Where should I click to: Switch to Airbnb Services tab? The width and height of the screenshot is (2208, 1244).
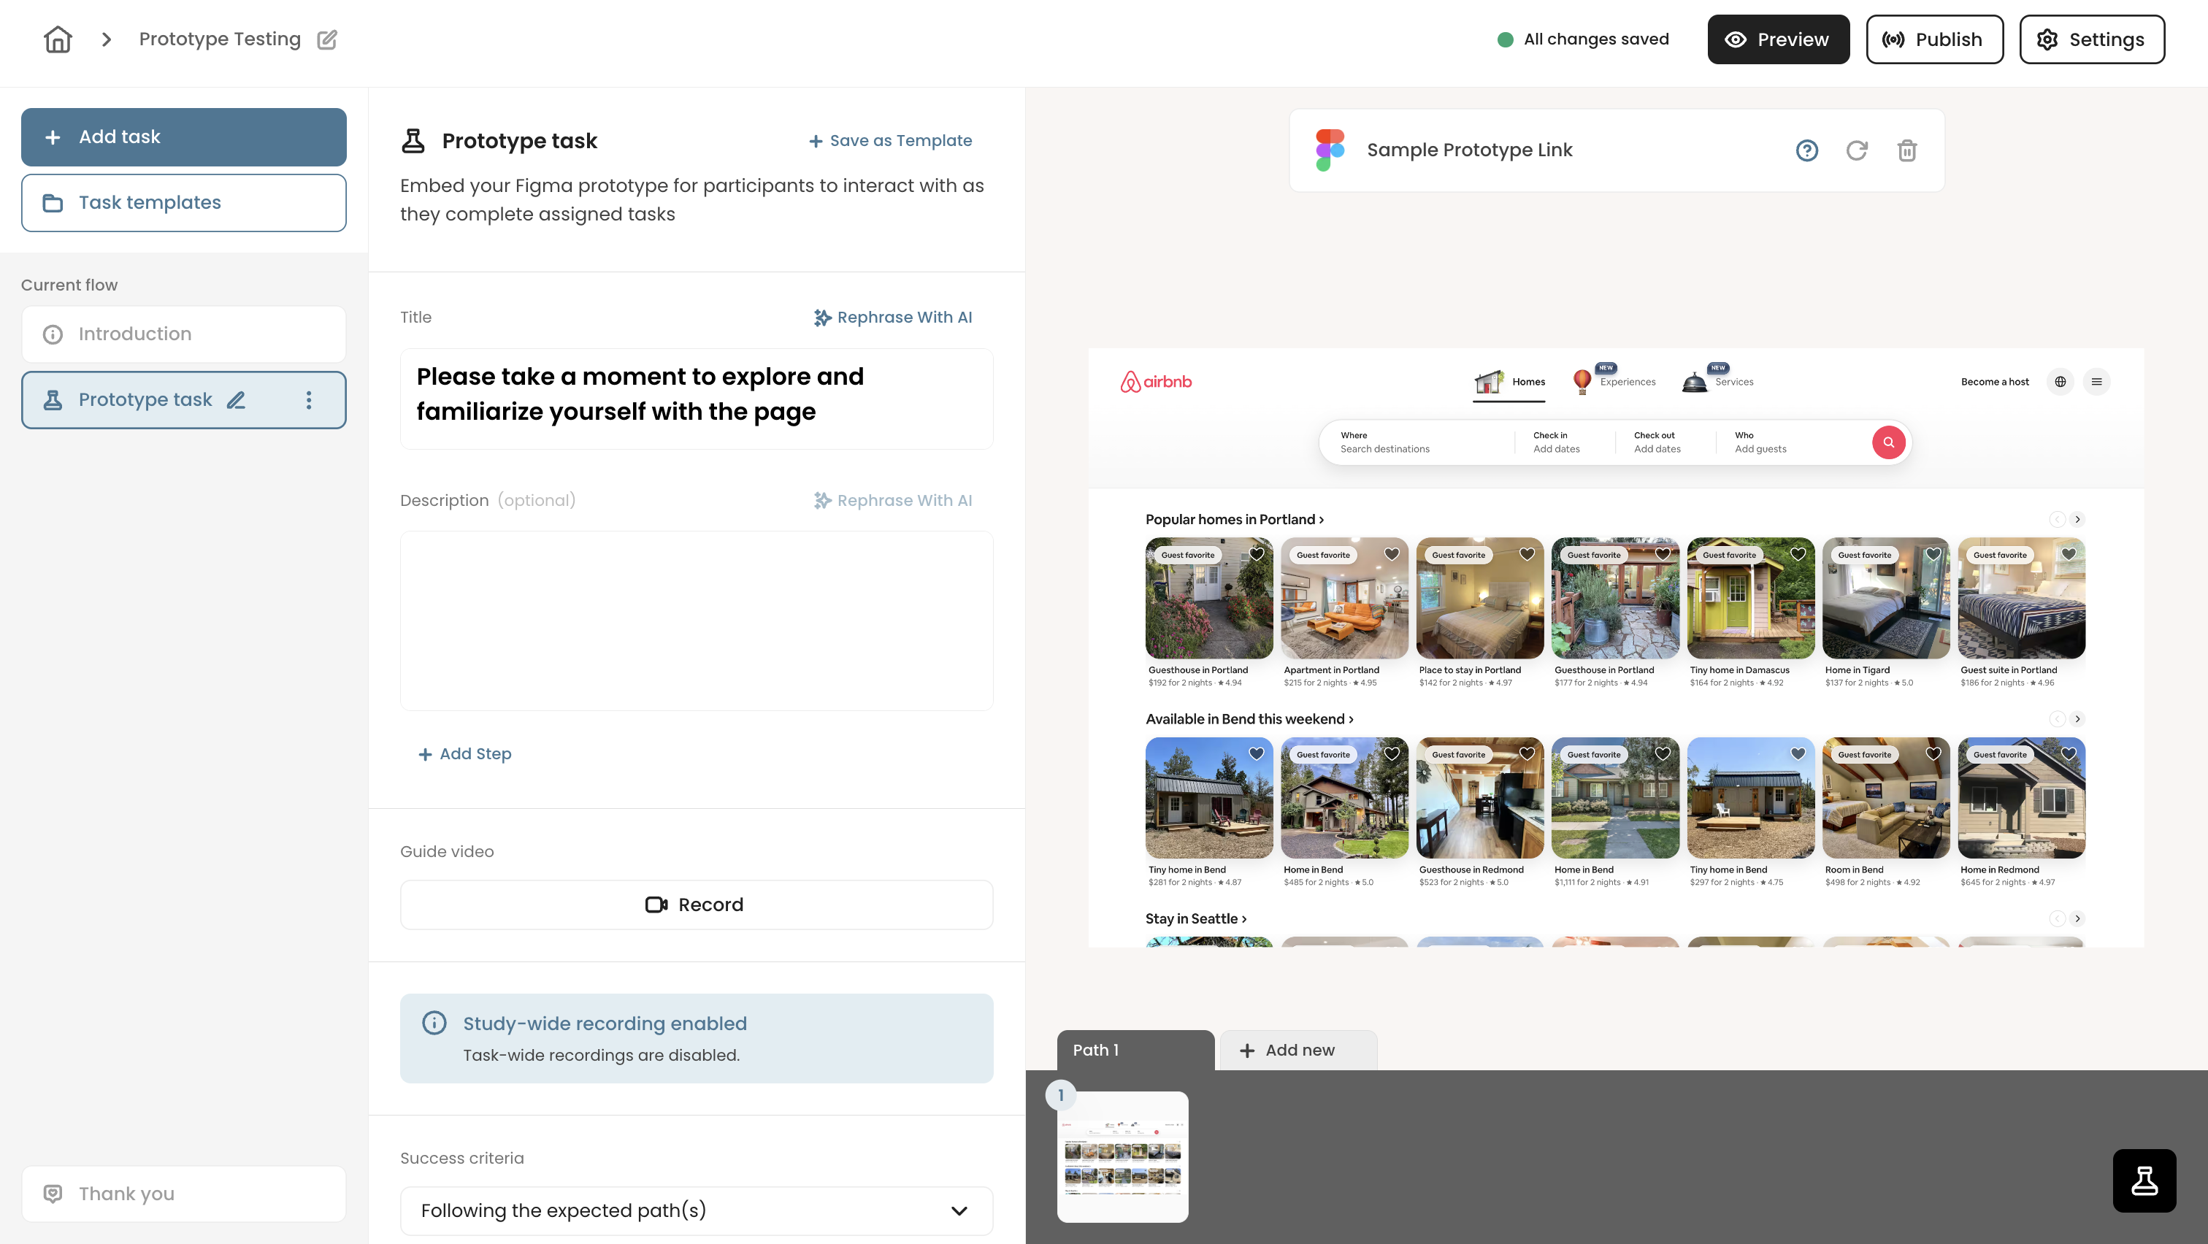(1717, 380)
